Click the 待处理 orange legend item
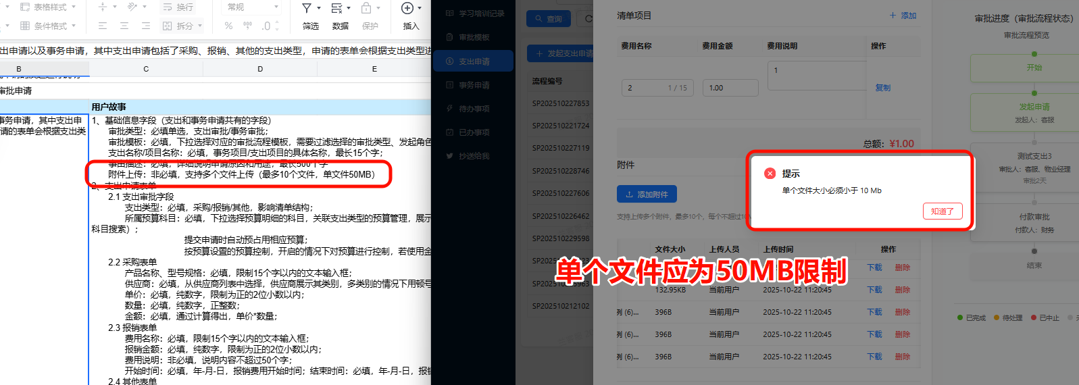Screen dimensions: 1079x385 pyautogui.click(x=1008, y=317)
